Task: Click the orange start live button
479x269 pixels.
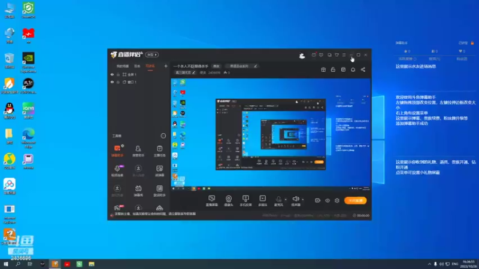Action: pyautogui.click(x=355, y=200)
